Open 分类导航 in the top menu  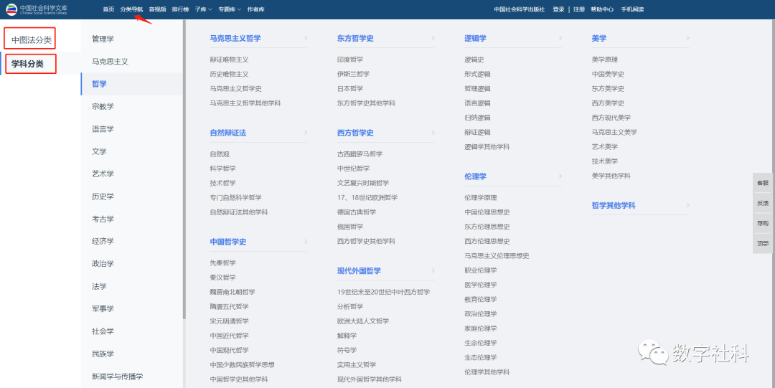point(131,9)
